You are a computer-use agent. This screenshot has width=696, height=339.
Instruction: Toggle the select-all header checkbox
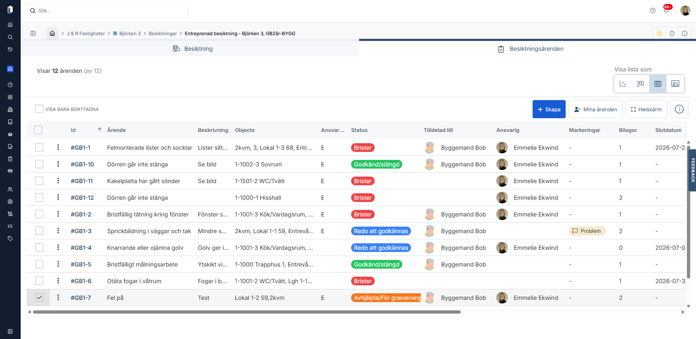click(38, 130)
